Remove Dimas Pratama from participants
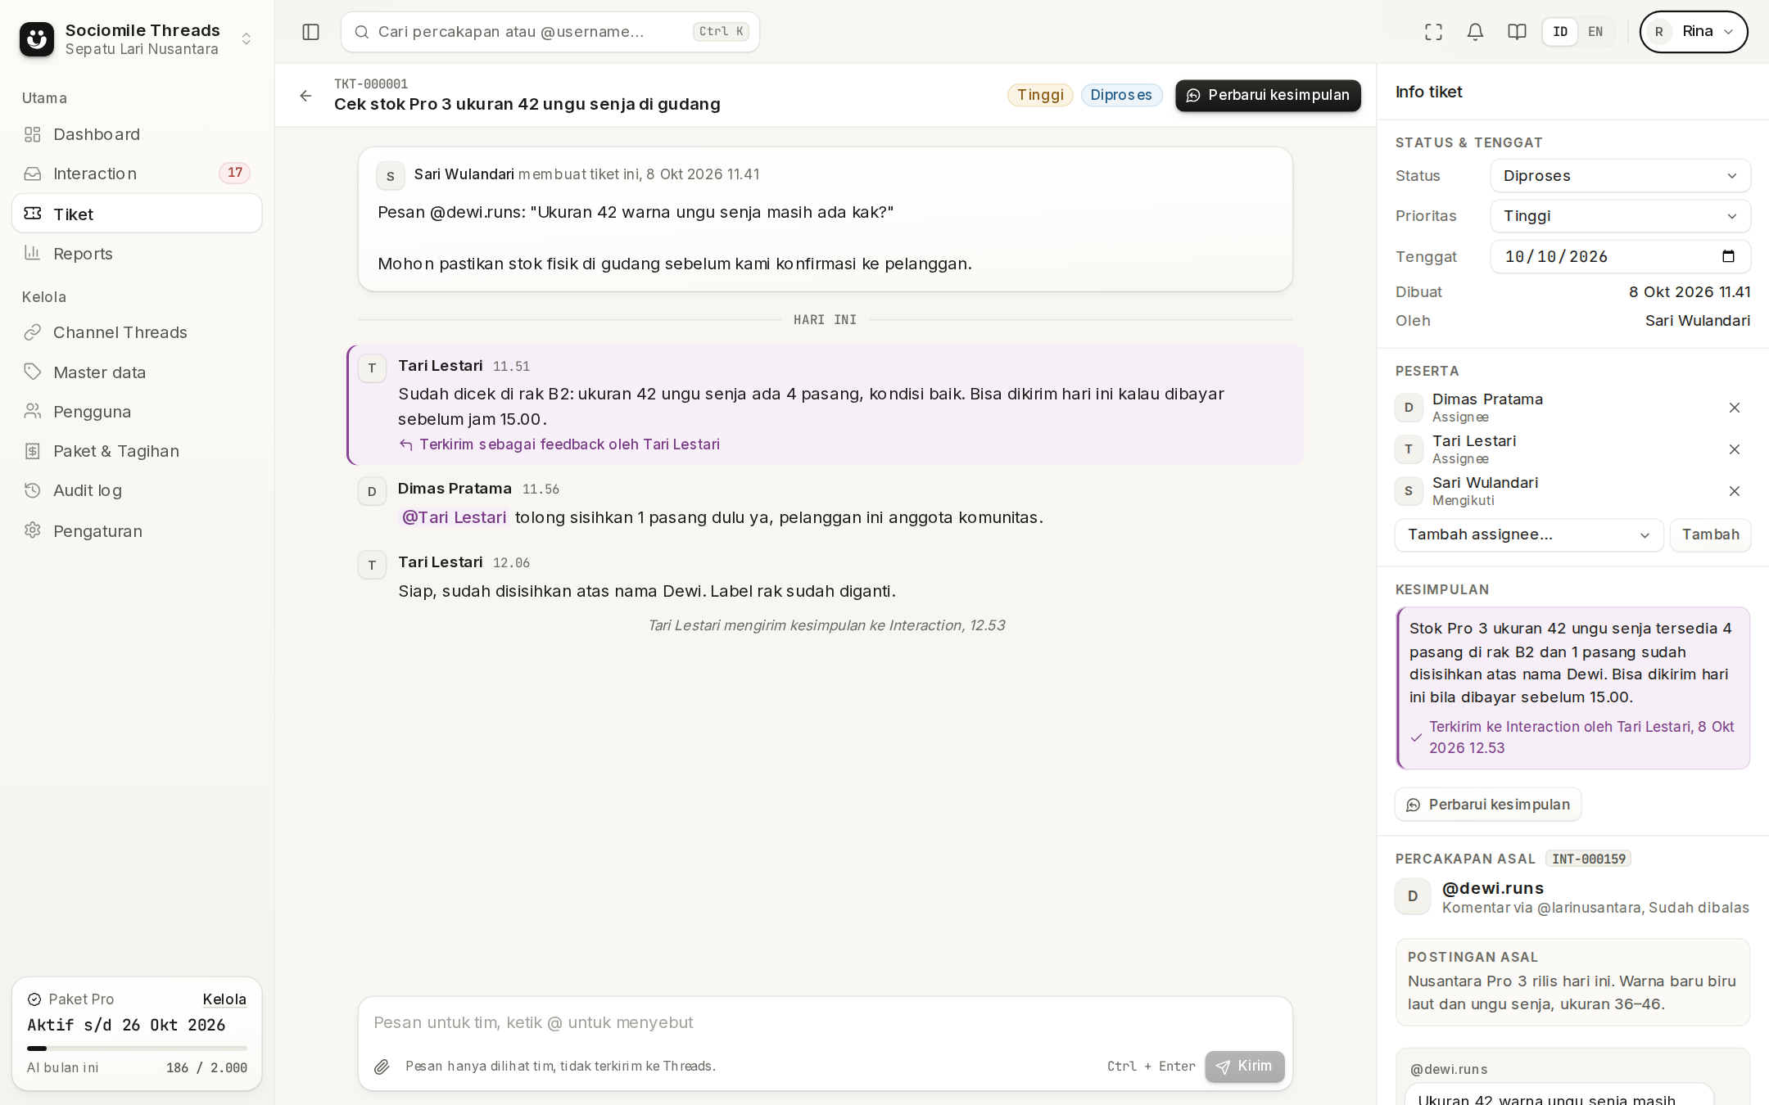The width and height of the screenshot is (1769, 1105). 1734,408
